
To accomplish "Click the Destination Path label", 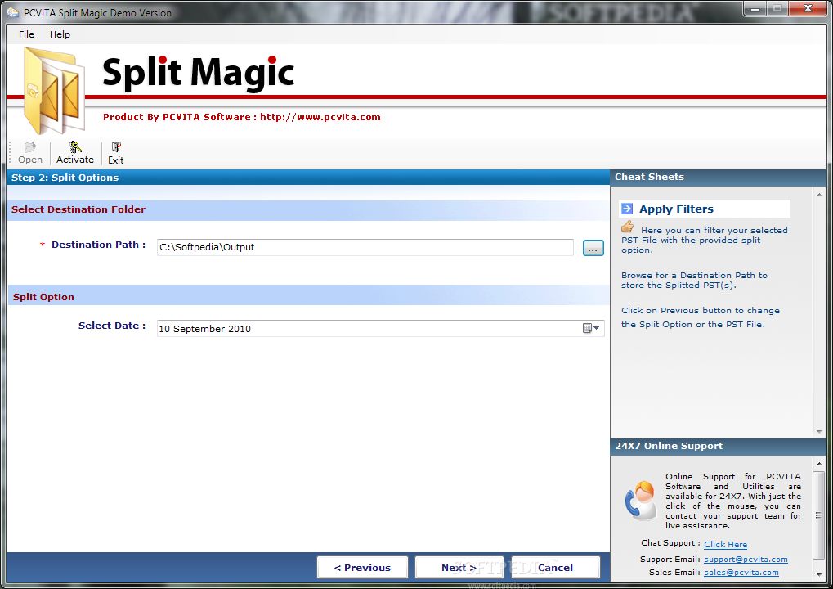I will (x=98, y=245).
